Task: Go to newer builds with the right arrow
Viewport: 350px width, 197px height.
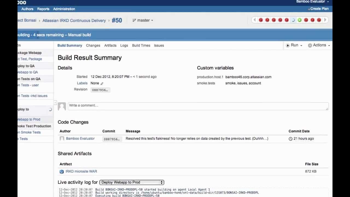Action: (x=325, y=20)
